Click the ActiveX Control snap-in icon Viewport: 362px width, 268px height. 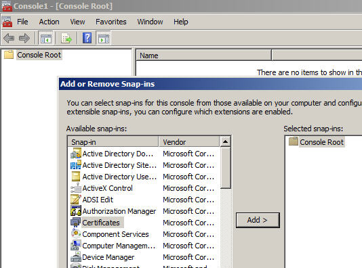click(76, 188)
